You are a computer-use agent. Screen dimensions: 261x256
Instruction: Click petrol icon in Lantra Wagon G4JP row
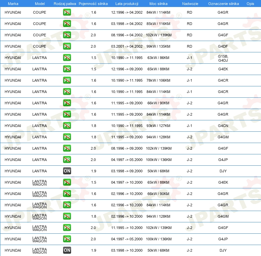67,239
